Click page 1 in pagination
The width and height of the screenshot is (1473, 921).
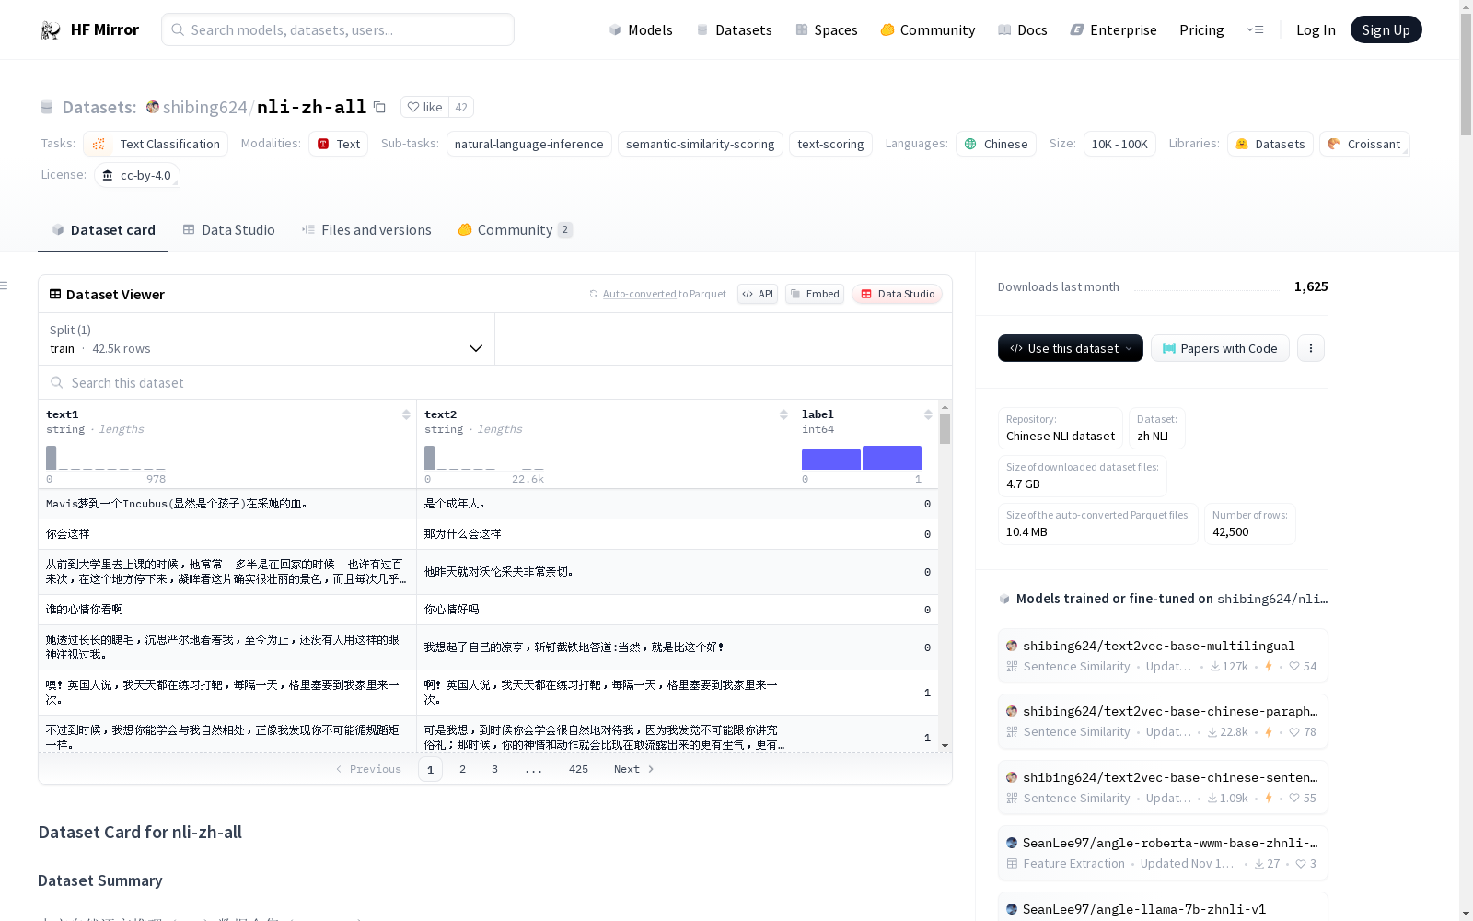(x=430, y=769)
